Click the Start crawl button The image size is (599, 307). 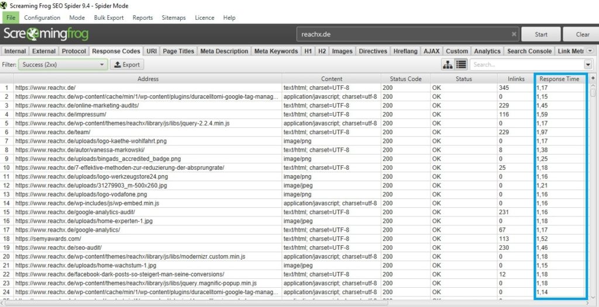541,34
